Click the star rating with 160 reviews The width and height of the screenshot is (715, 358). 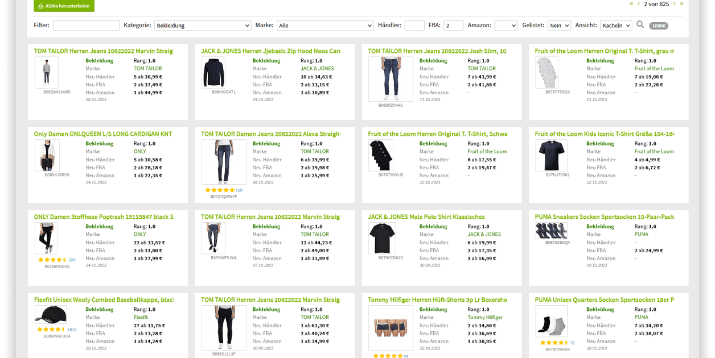(220, 190)
